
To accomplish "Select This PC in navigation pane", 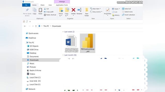I will pos(30,43).
